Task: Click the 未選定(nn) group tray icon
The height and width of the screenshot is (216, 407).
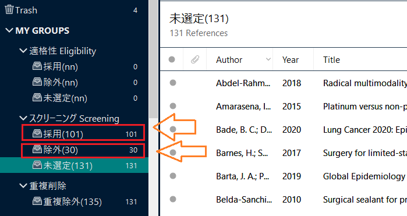Action: click(x=37, y=98)
